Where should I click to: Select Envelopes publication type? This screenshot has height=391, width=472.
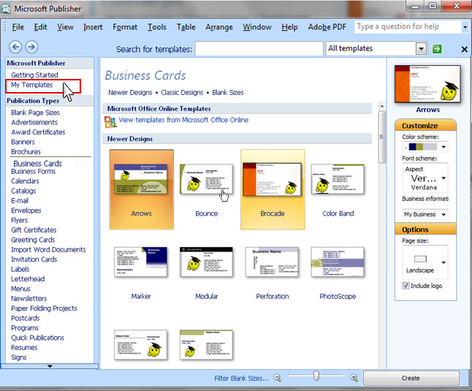(26, 210)
